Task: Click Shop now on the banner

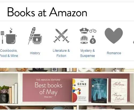Action: pyautogui.click(x=48, y=97)
